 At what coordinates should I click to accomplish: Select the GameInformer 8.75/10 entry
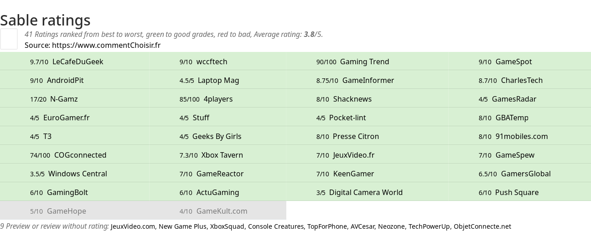[x=355, y=80]
